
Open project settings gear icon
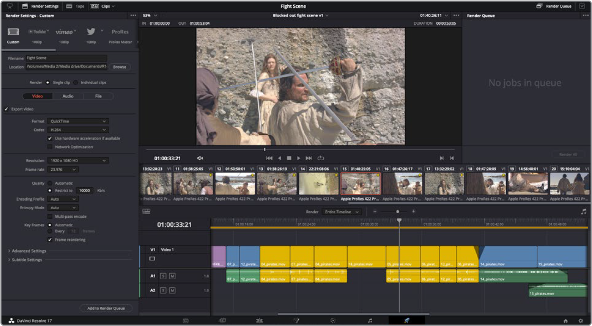coord(581,321)
